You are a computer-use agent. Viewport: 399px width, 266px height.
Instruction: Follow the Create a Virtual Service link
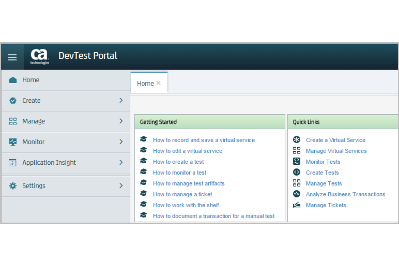tap(336, 140)
